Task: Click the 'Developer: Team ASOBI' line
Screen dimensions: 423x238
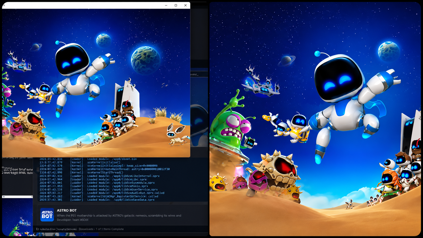Action: pyautogui.click(x=73, y=220)
